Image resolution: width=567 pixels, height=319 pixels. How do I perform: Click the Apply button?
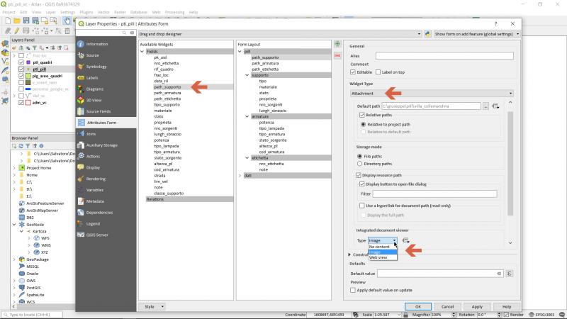click(477, 307)
